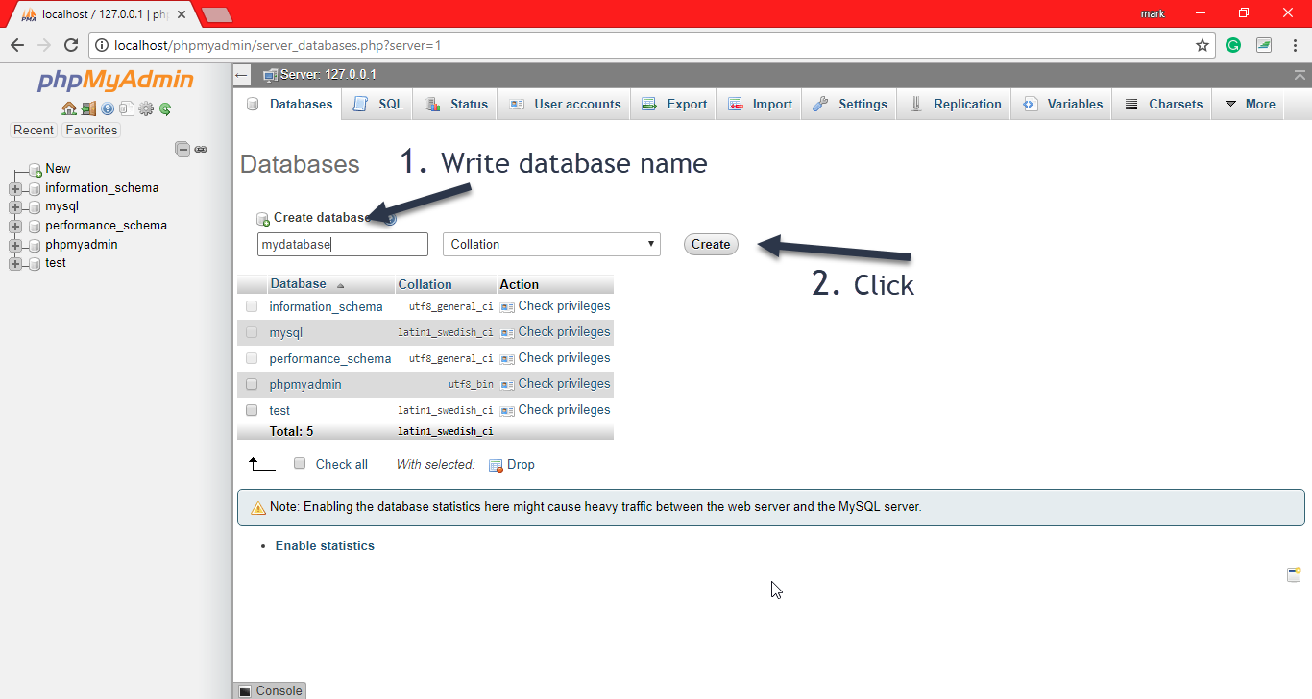Image resolution: width=1312 pixels, height=699 pixels.
Task: Click the Log out door icon
Action: click(88, 108)
